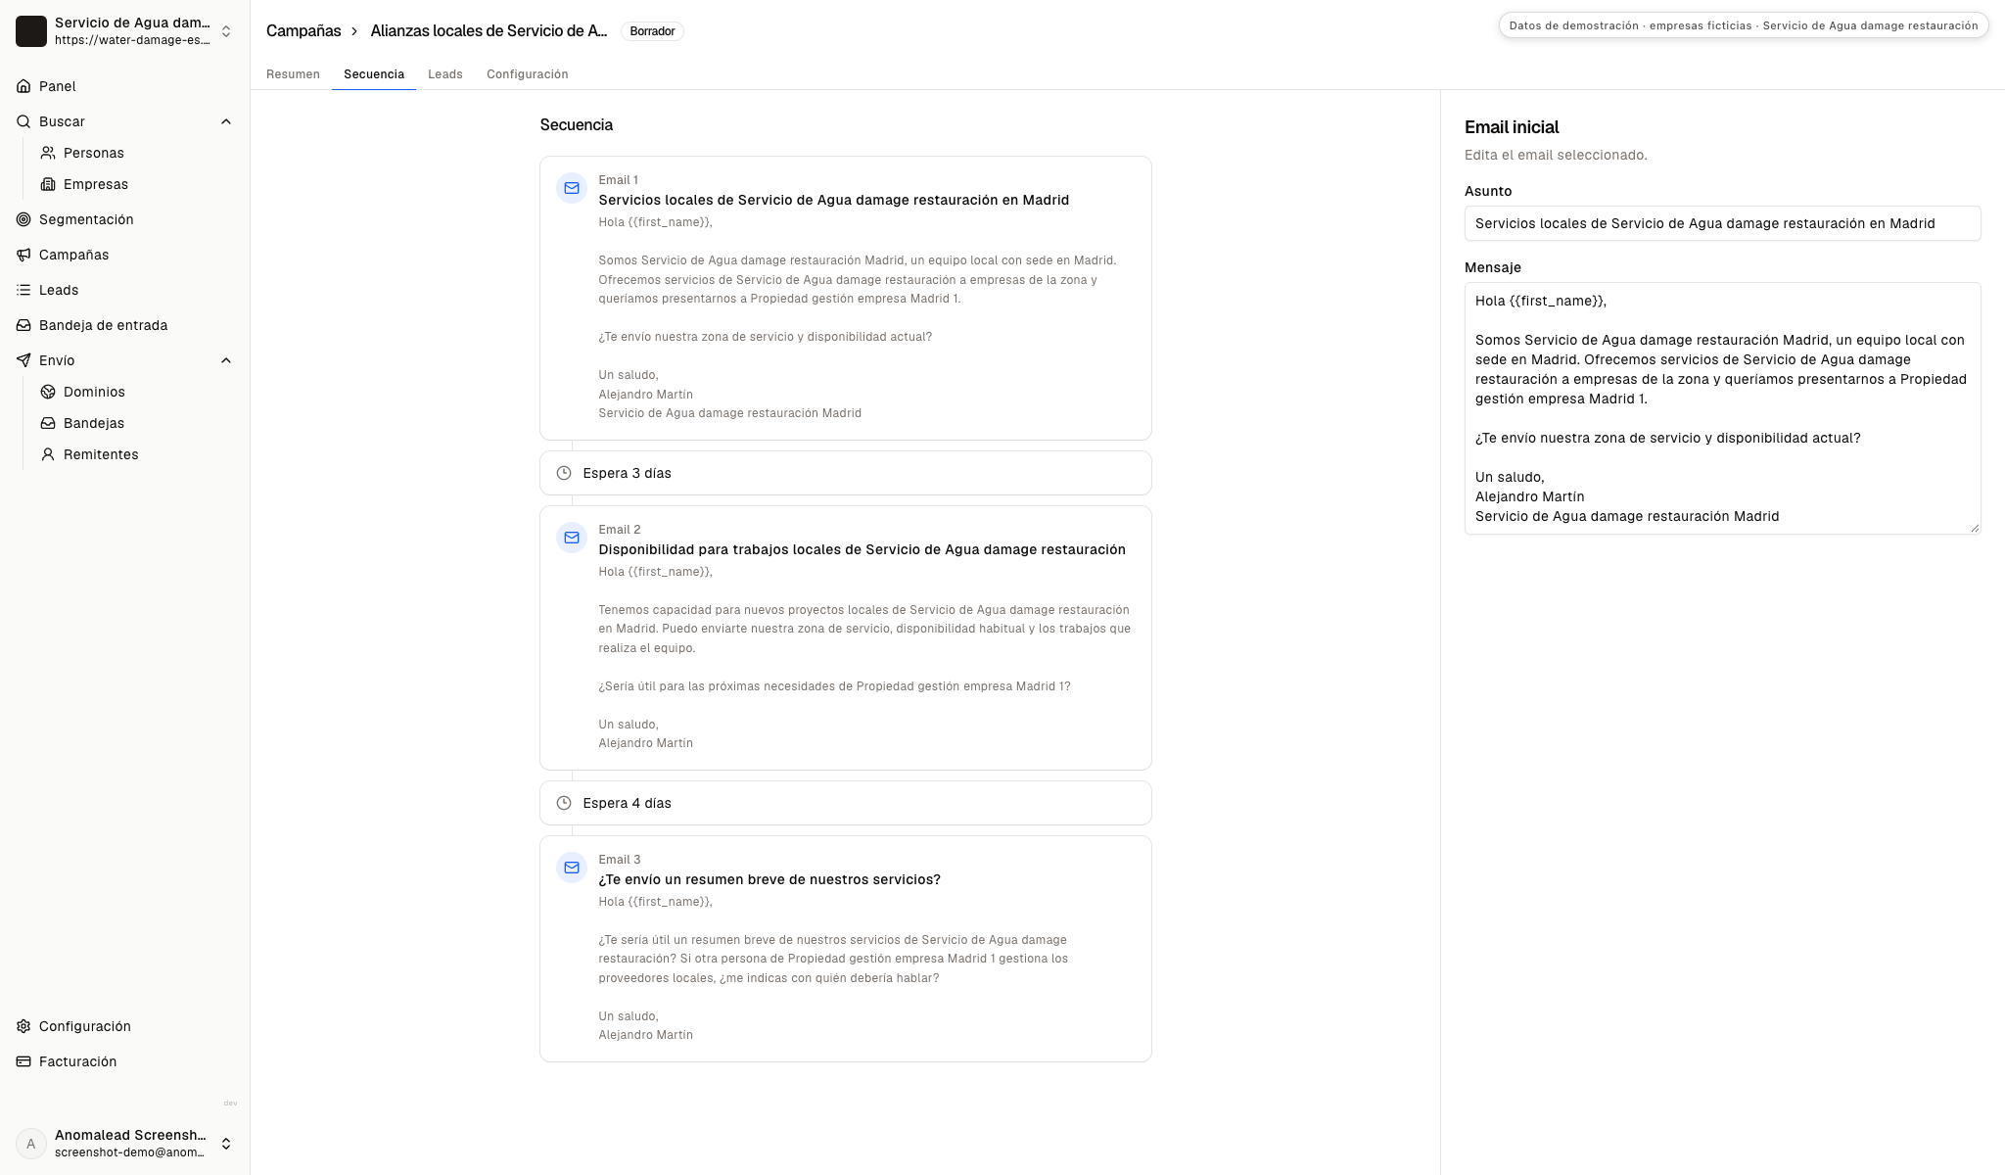The height and width of the screenshot is (1175, 2005).
Task: Click the Panel home icon
Action: click(x=23, y=86)
